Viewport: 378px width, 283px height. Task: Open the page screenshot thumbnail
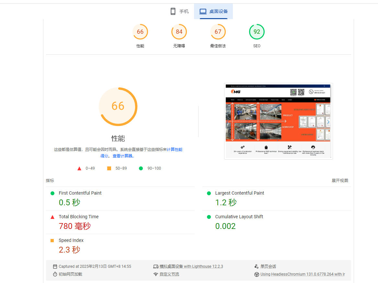click(x=279, y=121)
